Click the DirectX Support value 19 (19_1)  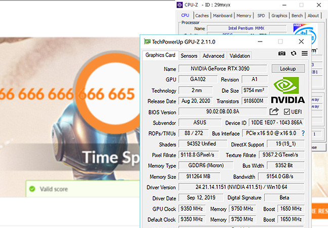[x=286, y=144]
